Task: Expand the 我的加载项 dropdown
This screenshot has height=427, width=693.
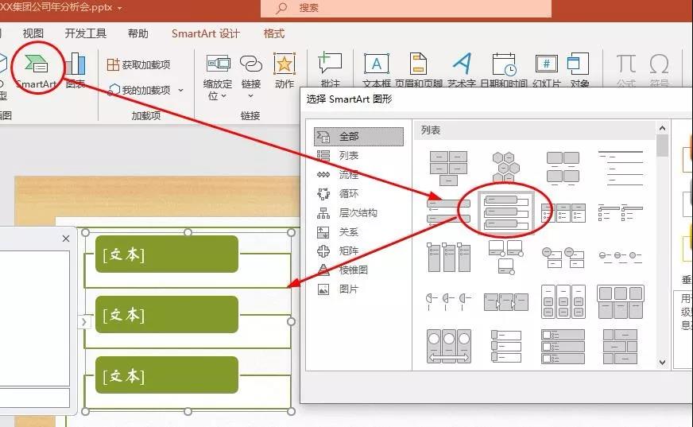Action: coord(181,91)
